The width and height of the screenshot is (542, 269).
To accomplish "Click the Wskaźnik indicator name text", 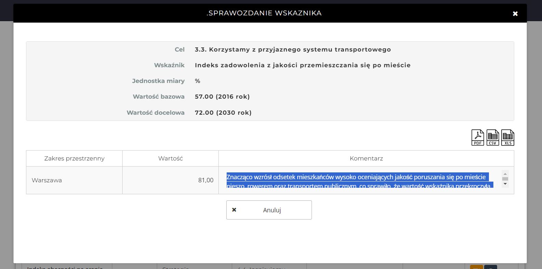I will click(x=302, y=65).
